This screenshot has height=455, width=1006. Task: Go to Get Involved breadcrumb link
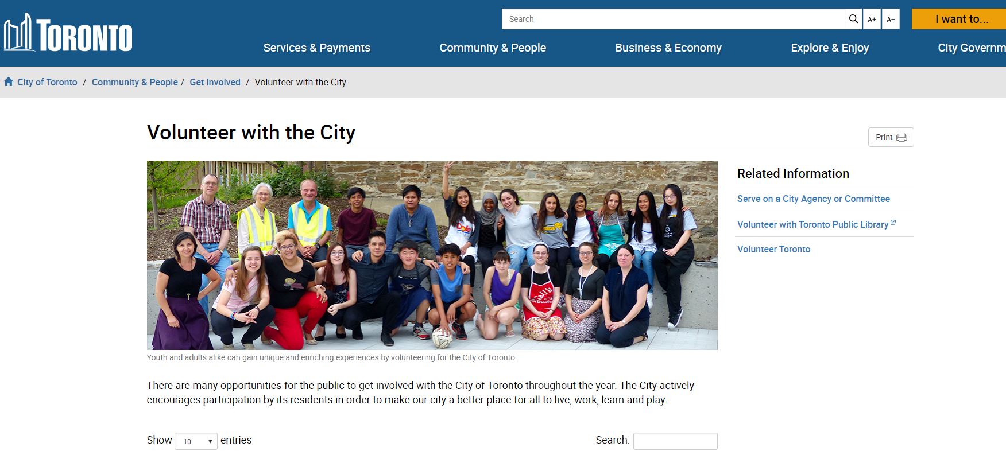(x=215, y=82)
